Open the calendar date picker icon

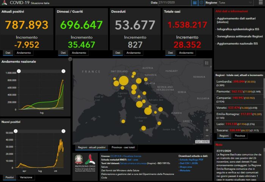pos(194,3)
